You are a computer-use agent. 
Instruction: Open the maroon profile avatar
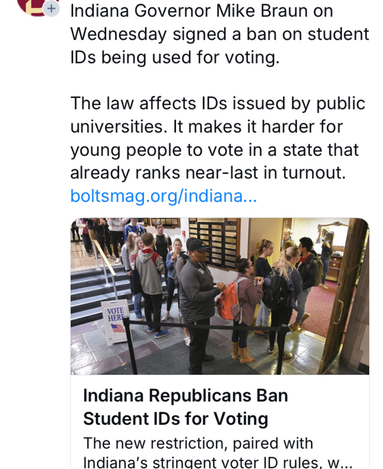click(x=34, y=7)
